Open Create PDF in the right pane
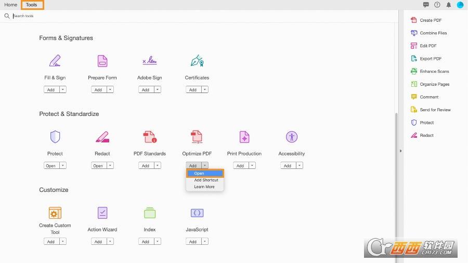Viewport: 468px width, 263px height. (426, 20)
